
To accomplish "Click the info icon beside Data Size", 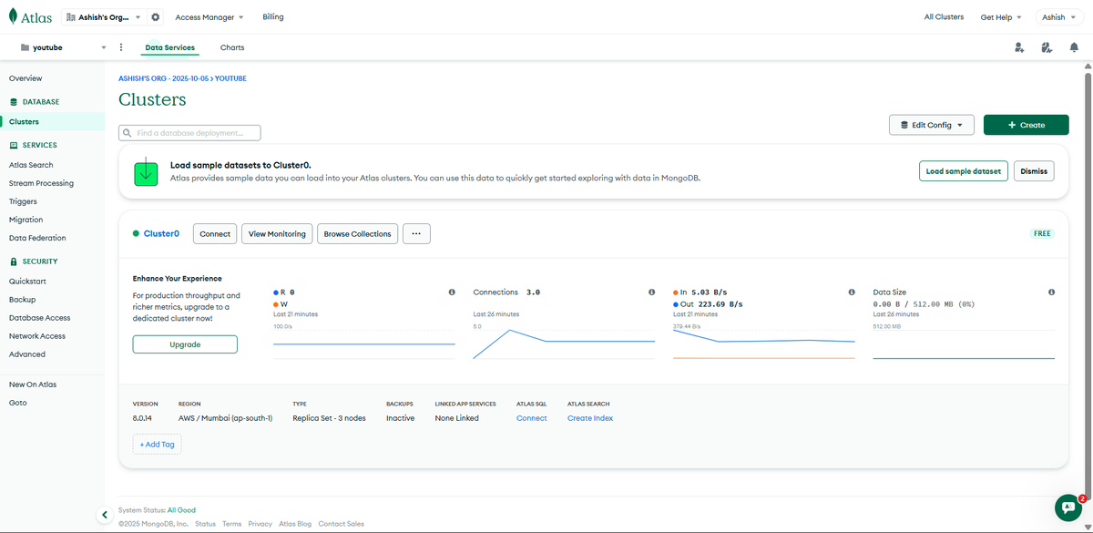I will pyautogui.click(x=1051, y=292).
